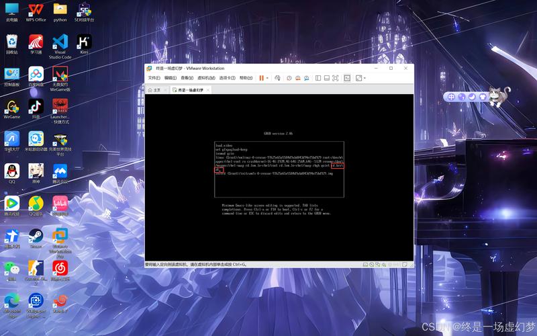Viewport: 537px width, 336px height.
Task: Open the 选项卡(T) menu
Action: (227, 78)
